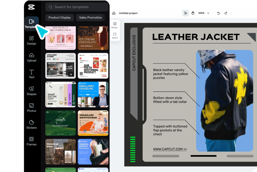Choose Historical Sites template

(x=61, y=152)
